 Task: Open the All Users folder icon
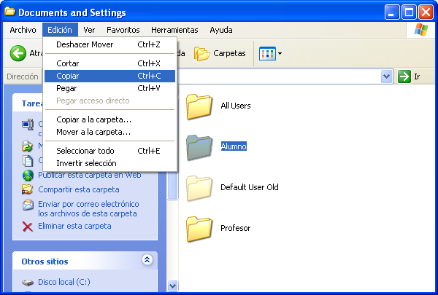coord(199,106)
